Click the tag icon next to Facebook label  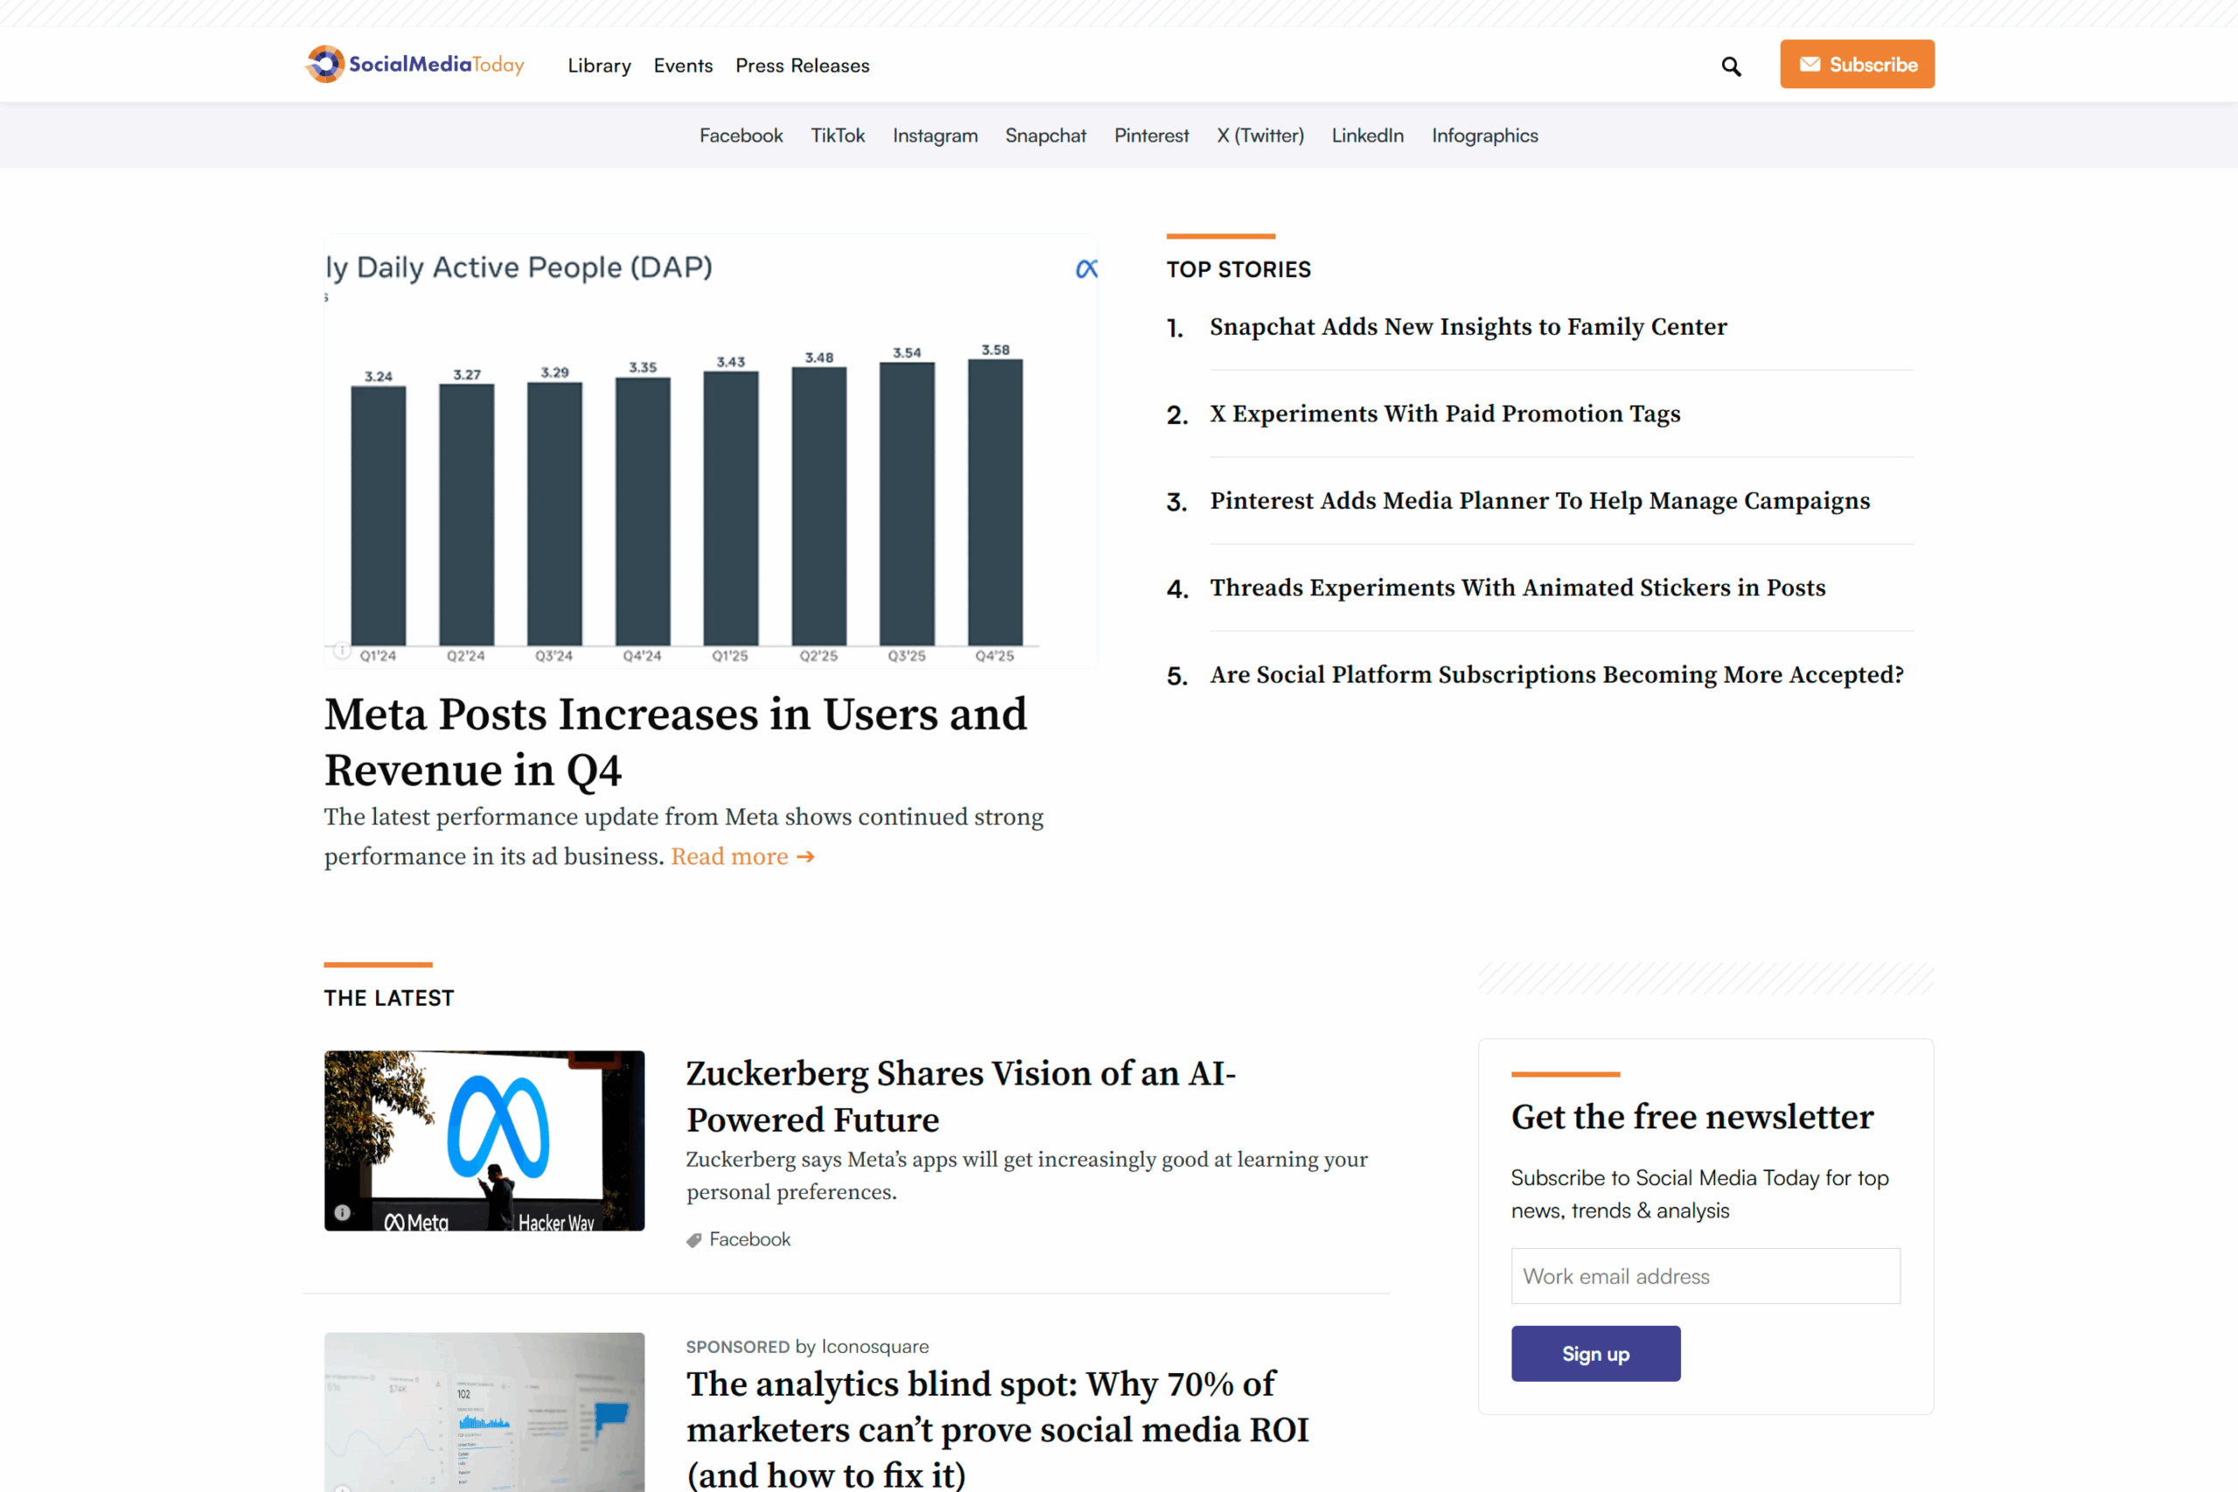pyautogui.click(x=693, y=1239)
